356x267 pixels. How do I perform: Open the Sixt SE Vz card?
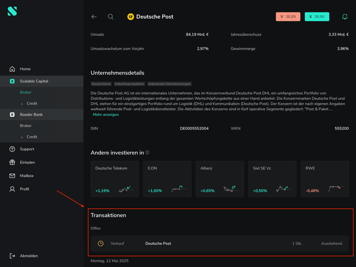[x=272, y=179]
